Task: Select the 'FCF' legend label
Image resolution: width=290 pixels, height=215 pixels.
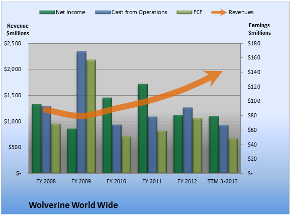Action: point(198,12)
